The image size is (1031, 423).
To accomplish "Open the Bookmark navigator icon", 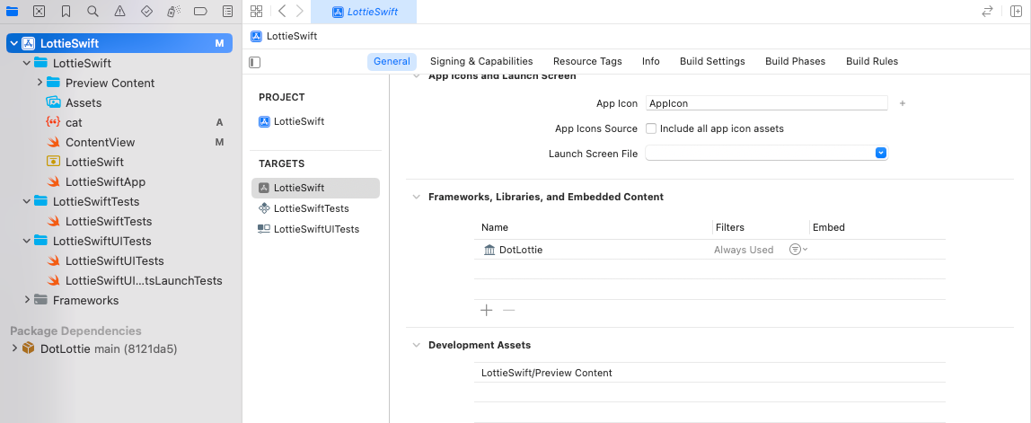I will [66, 11].
